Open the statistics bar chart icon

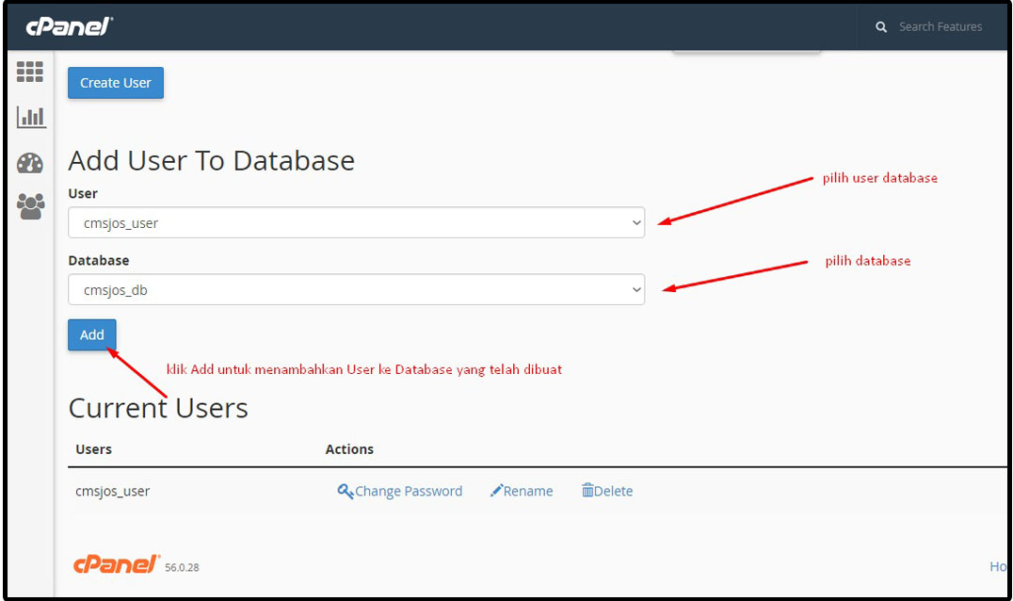coord(31,117)
